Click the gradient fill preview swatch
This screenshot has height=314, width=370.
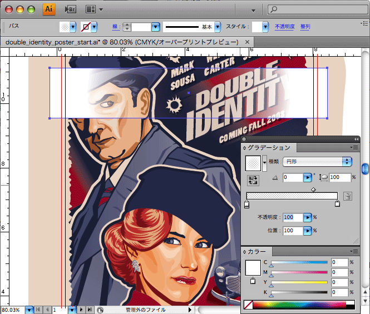tap(253, 163)
